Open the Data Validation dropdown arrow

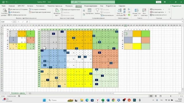(x=126, y=15)
